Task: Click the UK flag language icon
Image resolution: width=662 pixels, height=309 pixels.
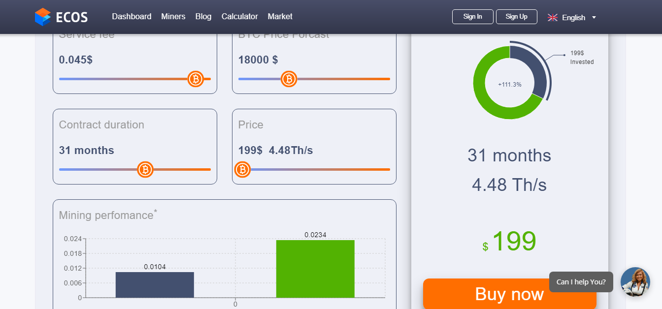Action: (553, 17)
